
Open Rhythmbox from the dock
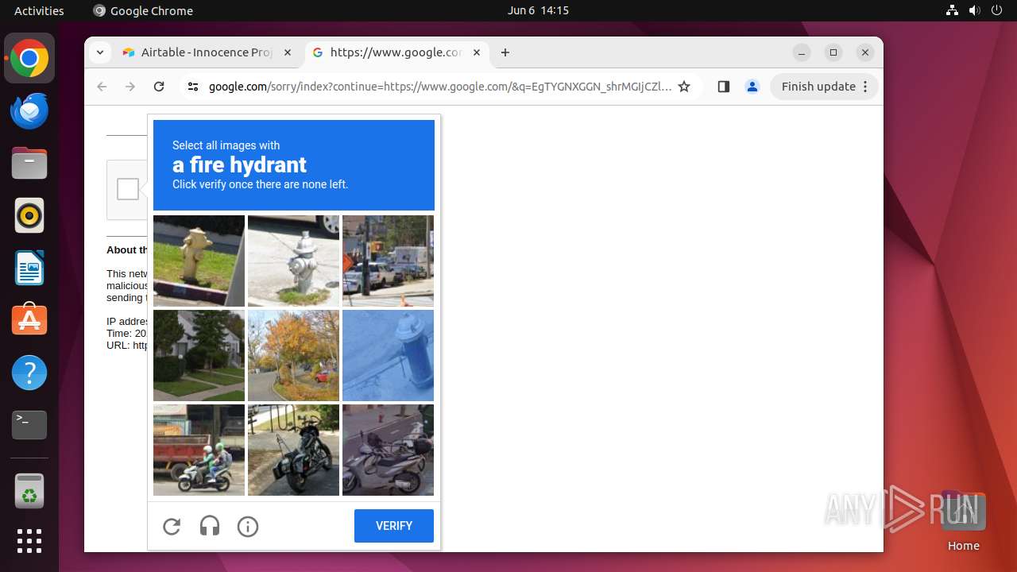29,215
